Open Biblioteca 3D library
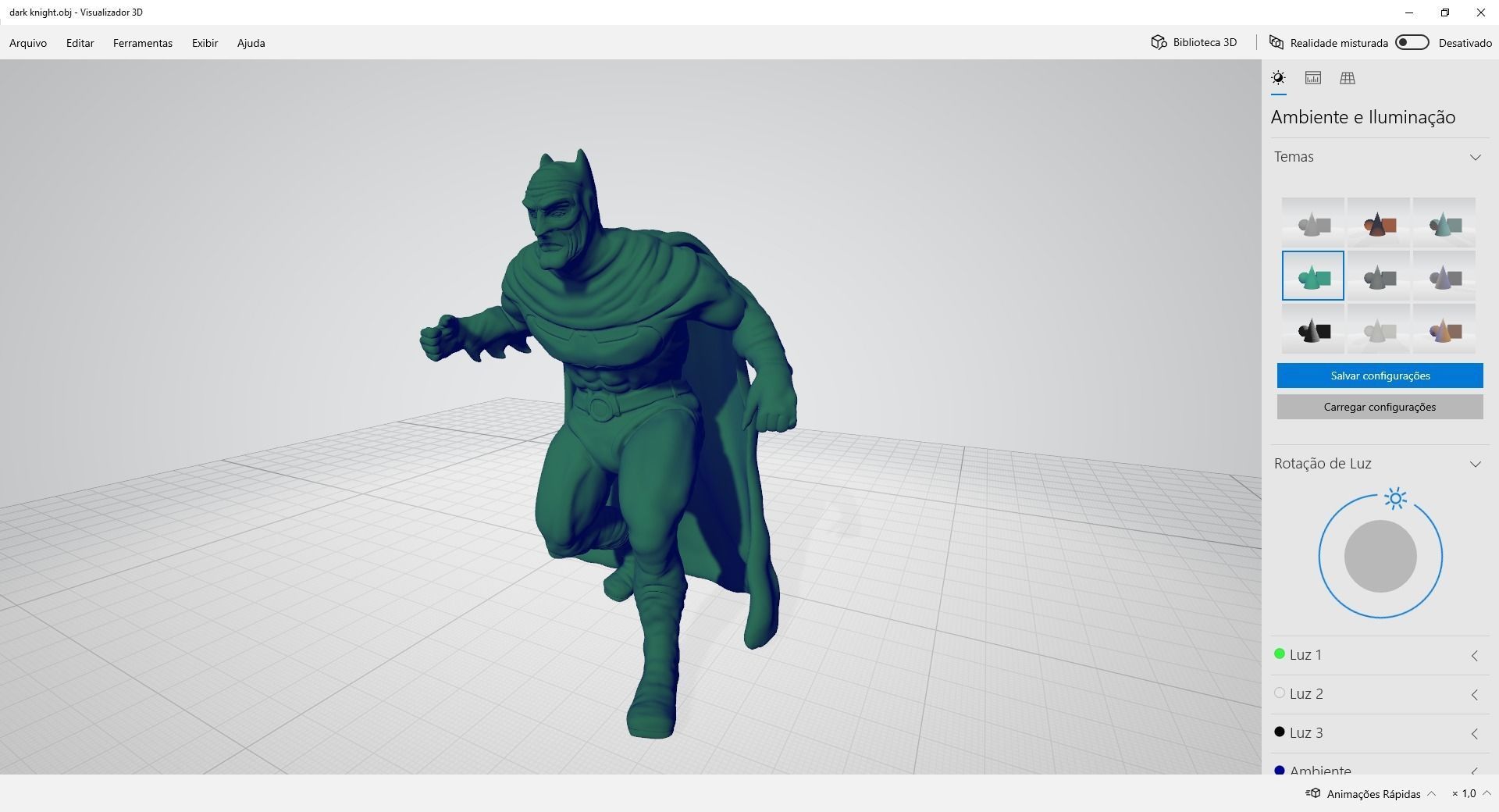The image size is (1499, 812). pos(1195,42)
